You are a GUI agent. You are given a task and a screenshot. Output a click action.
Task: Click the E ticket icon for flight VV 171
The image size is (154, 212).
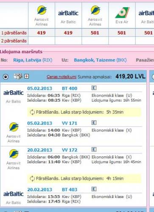click(94, 123)
